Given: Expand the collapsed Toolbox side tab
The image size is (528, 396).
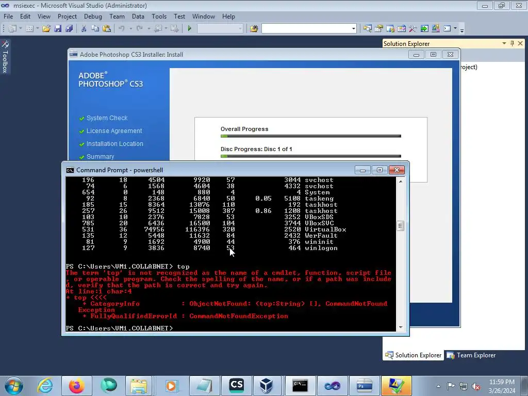Looking at the screenshot, I should coord(5,57).
